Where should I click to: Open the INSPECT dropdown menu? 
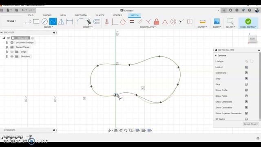coord(202,27)
